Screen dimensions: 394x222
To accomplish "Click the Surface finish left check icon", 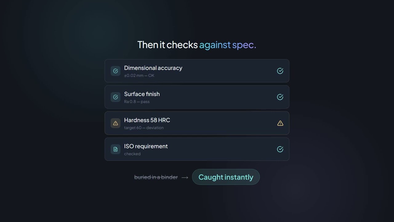I will point(115,97).
